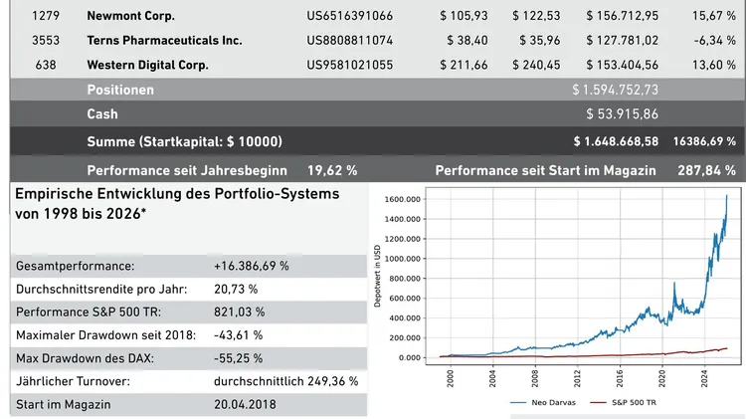Select the Terns Pharmaceuticals Inc. row name
Image resolution: width=746 pixels, height=419 pixels.
point(164,41)
